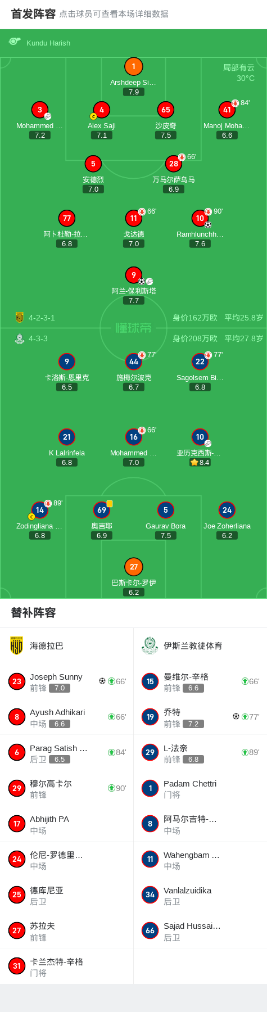Image resolution: width=267 pixels, height=1012 pixels.
Task: Tap substitute goalkeeper Padam Chettri
Action: (200, 788)
